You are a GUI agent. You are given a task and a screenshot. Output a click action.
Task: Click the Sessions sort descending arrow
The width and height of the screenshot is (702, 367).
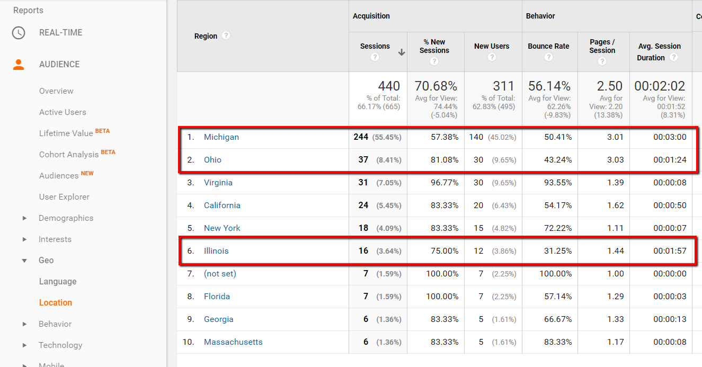point(402,52)
